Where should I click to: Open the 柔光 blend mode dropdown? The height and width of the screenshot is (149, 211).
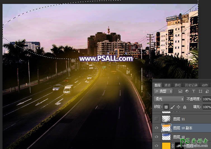pos(169,99)
